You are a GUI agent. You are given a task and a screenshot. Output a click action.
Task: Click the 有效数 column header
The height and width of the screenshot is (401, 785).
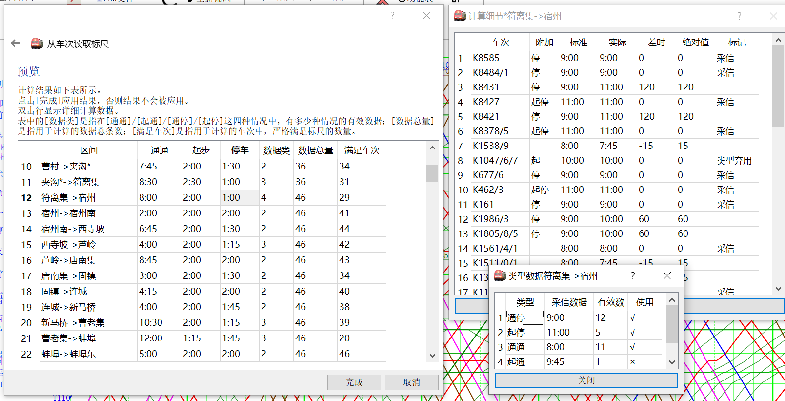click(x=611, y=302)
